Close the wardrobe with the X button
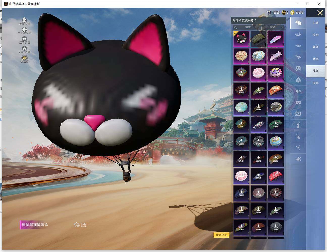This screenshot has width=327, height=252. pos(320,13)
